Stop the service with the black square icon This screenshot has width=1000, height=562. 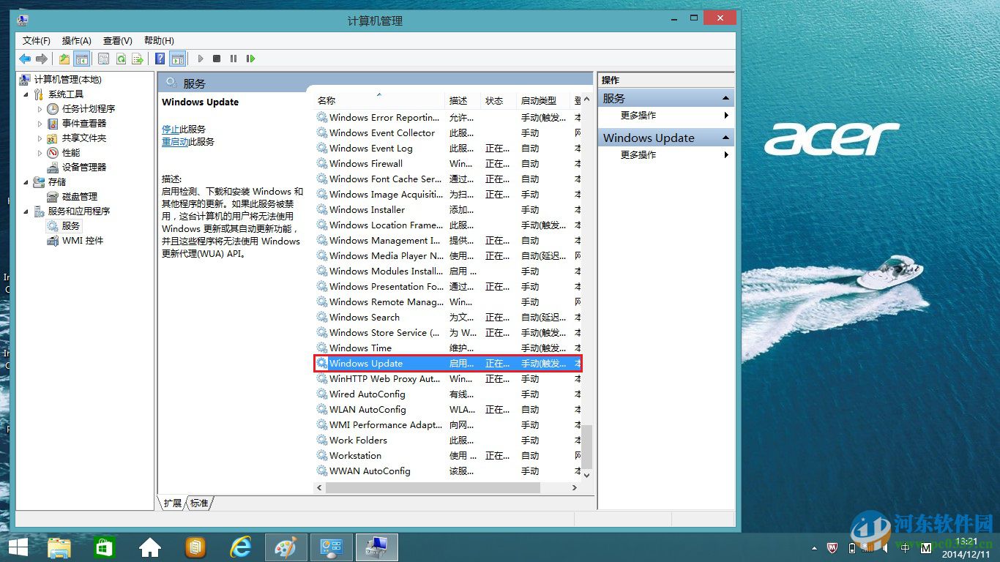[217, 59]
